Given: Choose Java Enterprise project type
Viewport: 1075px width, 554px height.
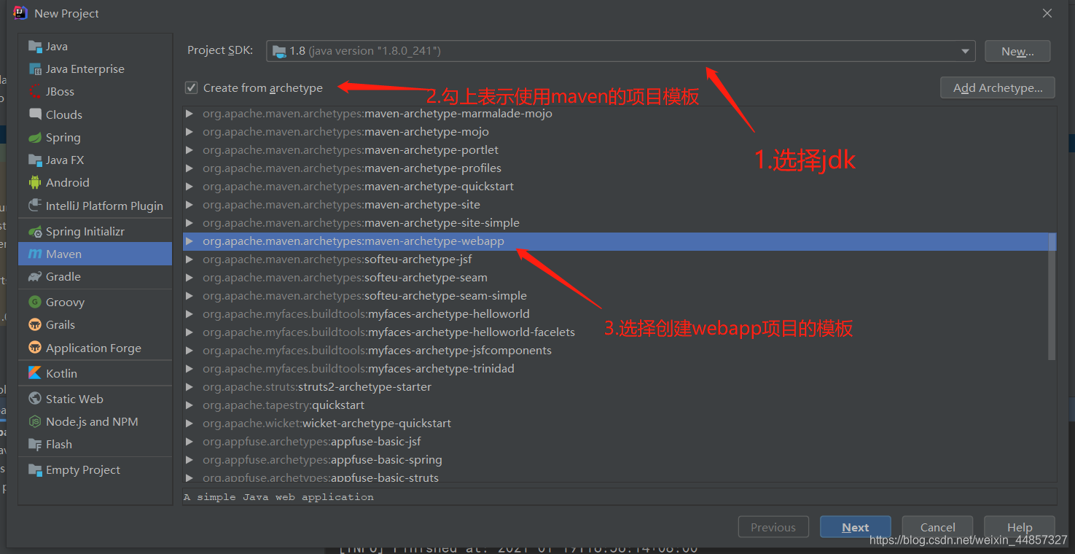Looking at the screenshot, I should (95, 69).
